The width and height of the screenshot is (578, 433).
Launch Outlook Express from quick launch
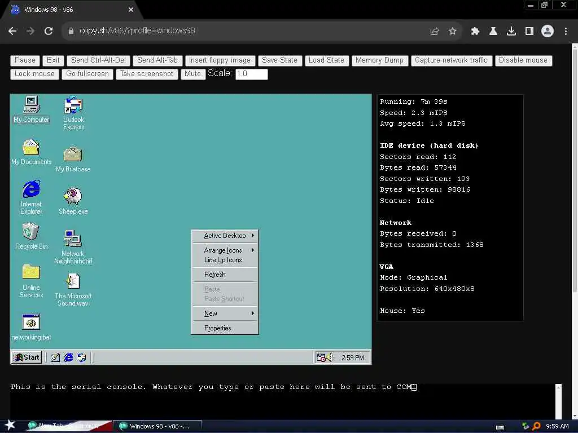[x=81, y=357]
